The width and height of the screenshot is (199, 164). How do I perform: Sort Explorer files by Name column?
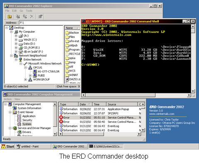pos(72,28)
